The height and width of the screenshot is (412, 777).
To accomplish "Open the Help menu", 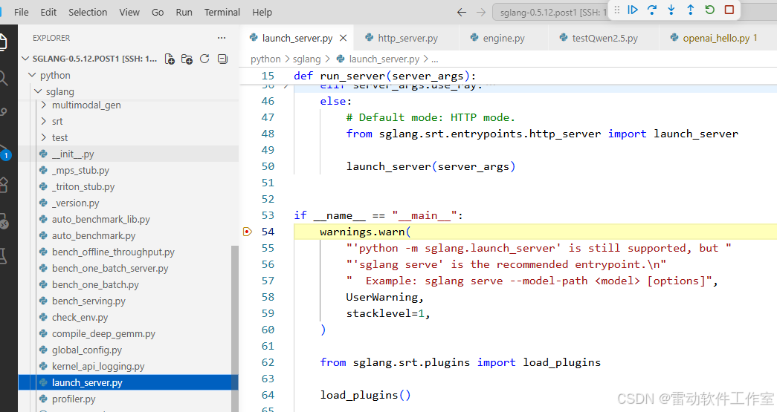I will click(x=262, y=13).
